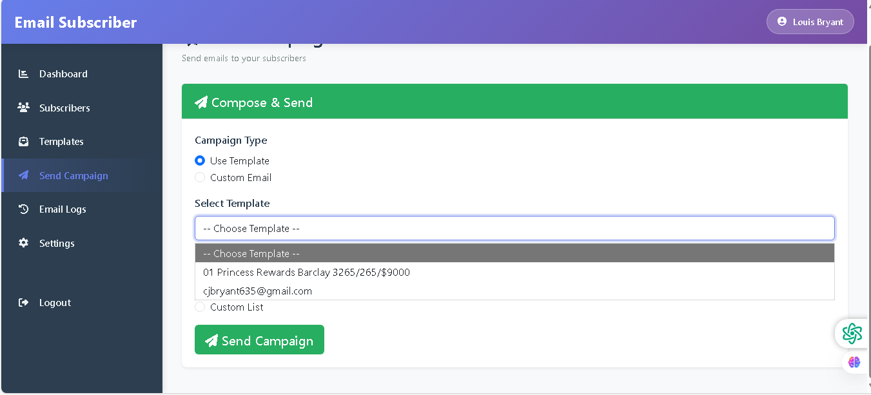Click the Email Logs history icon
Screen dimensions: 871x395
click(24, 209)
